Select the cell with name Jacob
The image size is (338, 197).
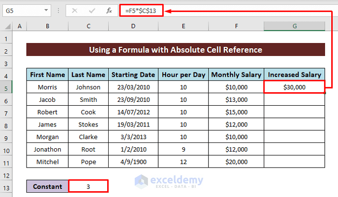(47, 99)
